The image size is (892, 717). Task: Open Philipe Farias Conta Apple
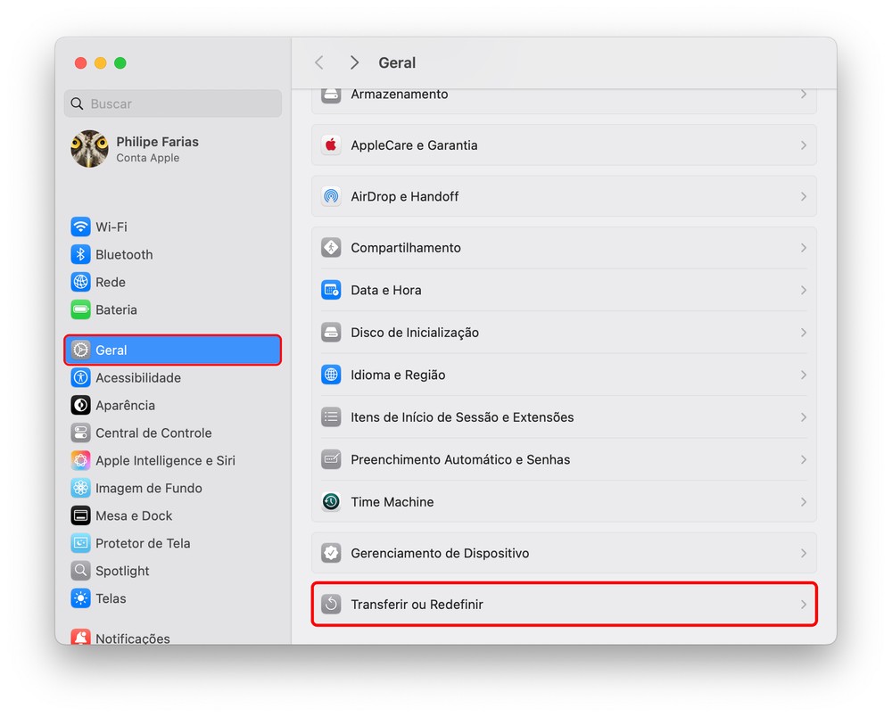tap(172, 149)
